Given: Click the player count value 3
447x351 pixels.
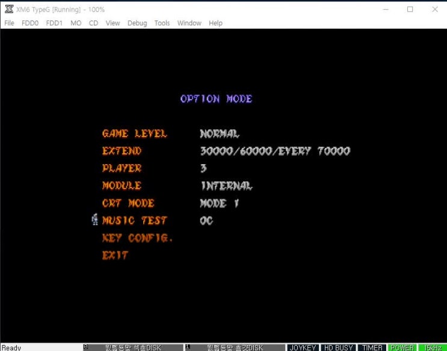Looking at the screenshot, I should tap(203, 168).
